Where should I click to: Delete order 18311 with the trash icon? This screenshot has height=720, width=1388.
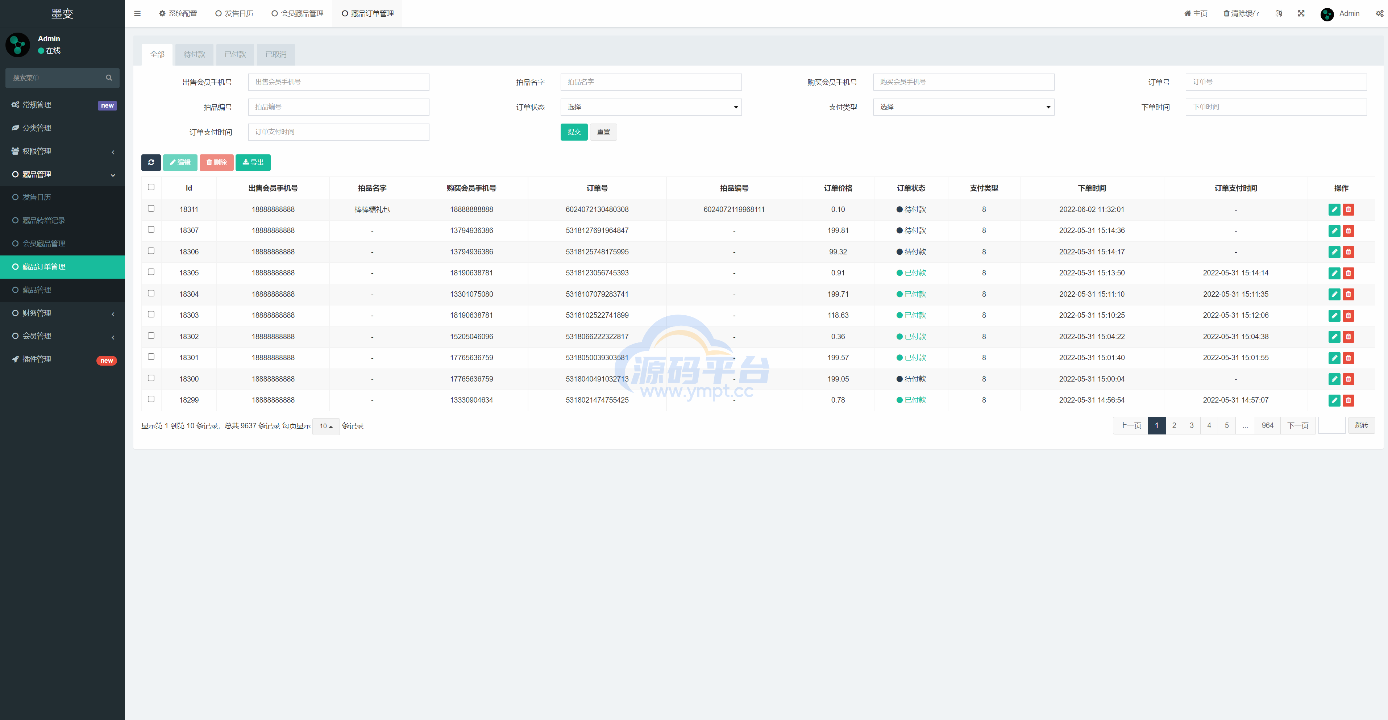(x=1348, y=210)
